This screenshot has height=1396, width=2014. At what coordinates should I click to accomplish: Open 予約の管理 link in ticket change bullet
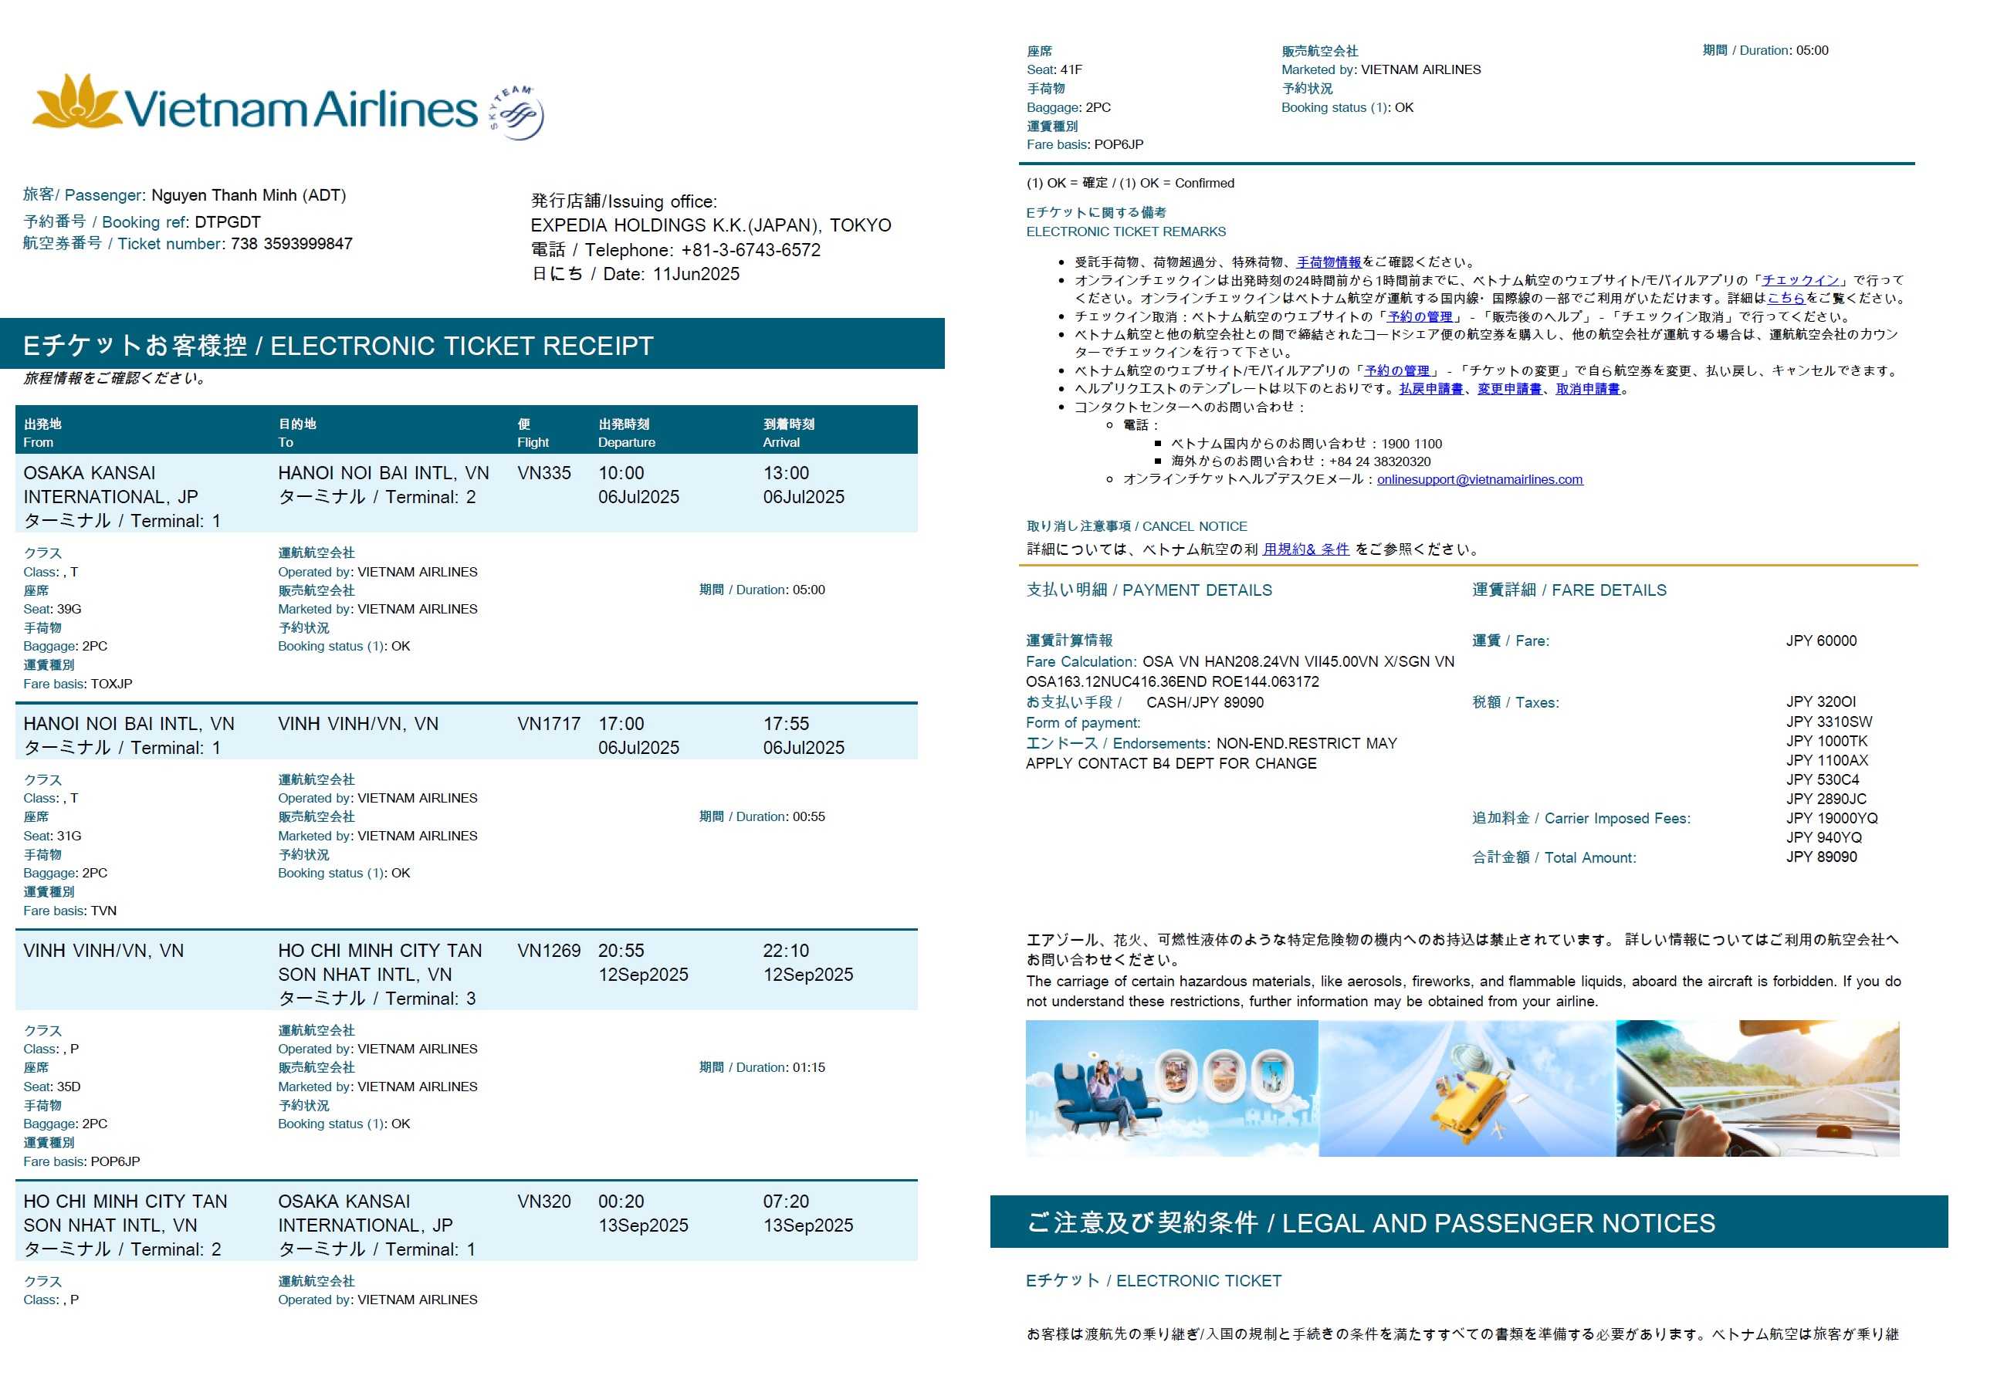(1396, 371)
